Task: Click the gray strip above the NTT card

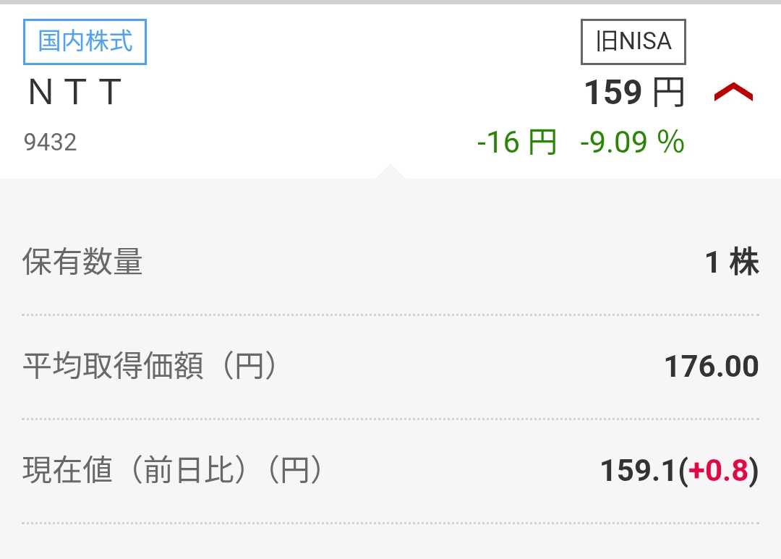Action: pyautogui.click(x=390, y=2)
